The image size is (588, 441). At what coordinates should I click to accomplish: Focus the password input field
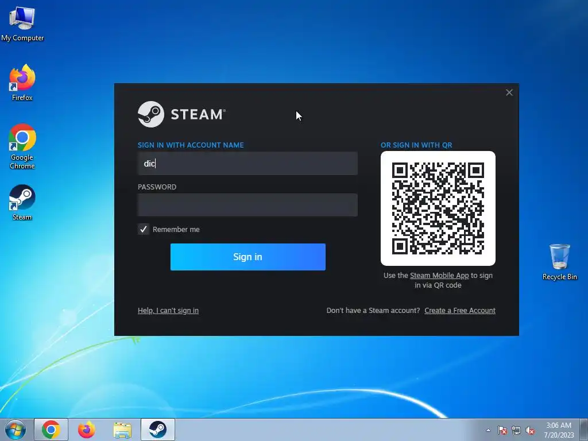[247, 205]
